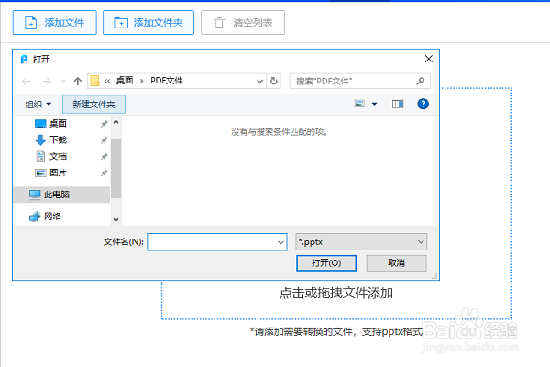
Task: Click the 下载 blue arrow icon
Action: coord(40,139)
